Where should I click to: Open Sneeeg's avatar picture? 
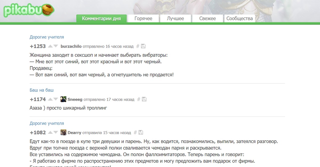click(x=63, y=99)
